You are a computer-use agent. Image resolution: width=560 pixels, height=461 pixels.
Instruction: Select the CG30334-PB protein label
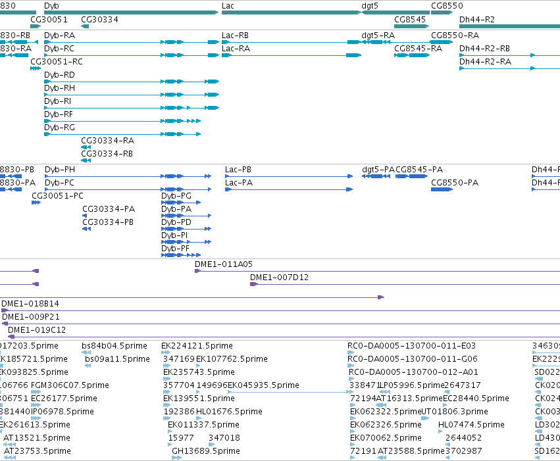[108, 222]
